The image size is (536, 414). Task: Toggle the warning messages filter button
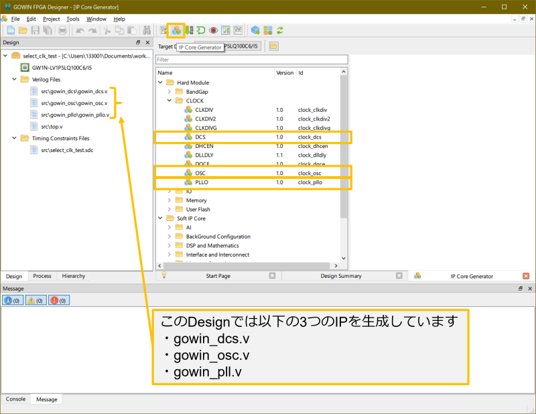click(36, 300)
